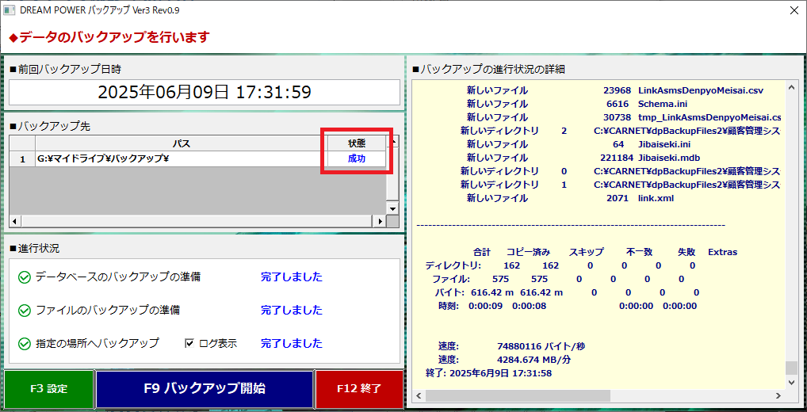Viewport: 807px width, 412px height.
Task: Click the link.xml log entry
Action: pyautogui.click(x=656, y=198)
